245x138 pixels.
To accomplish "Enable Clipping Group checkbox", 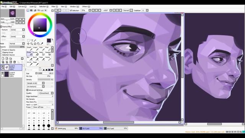I will pyautogui.click(x=1, y=53).
